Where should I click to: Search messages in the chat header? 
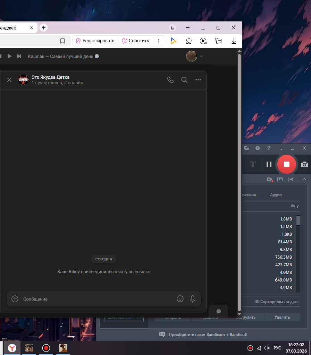184,80
